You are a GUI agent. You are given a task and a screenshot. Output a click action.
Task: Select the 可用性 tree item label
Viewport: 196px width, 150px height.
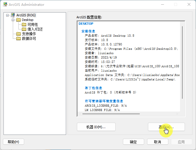click(33, 24)
